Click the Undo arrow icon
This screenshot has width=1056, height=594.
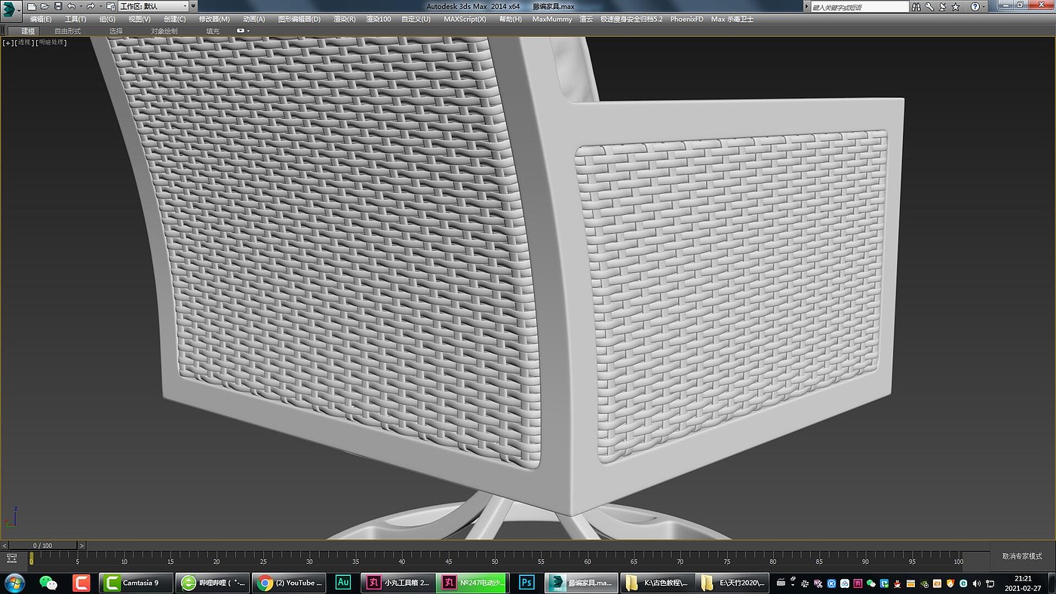pyautogui.click(x=71, y=6)
